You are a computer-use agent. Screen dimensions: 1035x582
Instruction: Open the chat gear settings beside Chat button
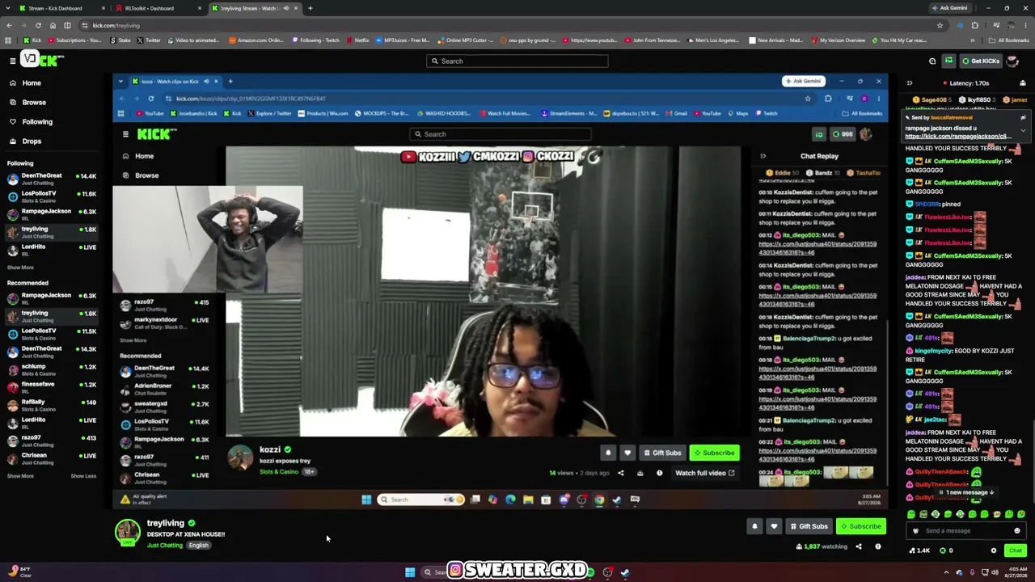tap(994, 550)
